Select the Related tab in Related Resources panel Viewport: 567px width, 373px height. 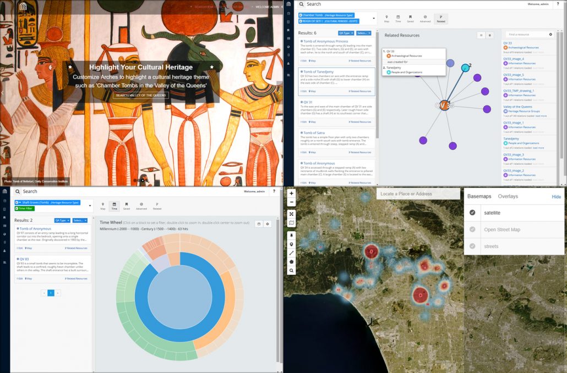(441, 19)
